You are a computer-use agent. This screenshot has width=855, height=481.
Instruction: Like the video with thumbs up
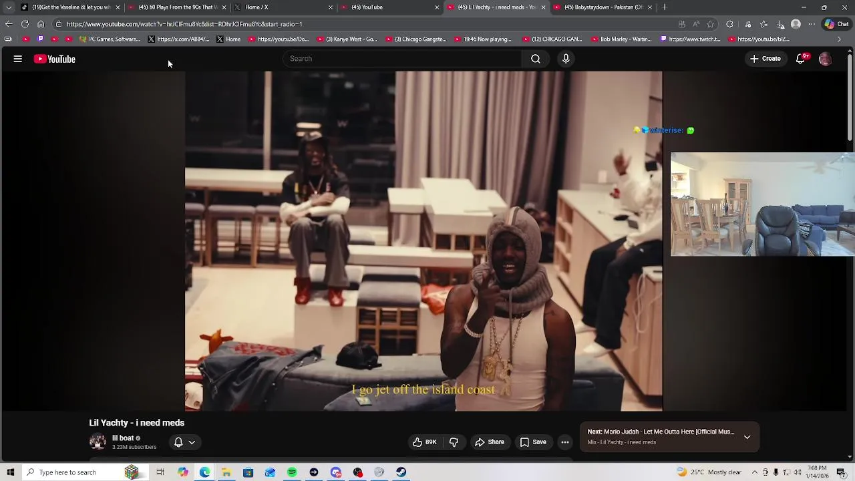pos(424,442)
